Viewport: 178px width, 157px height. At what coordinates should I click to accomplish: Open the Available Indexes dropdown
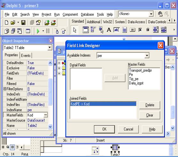147,55
